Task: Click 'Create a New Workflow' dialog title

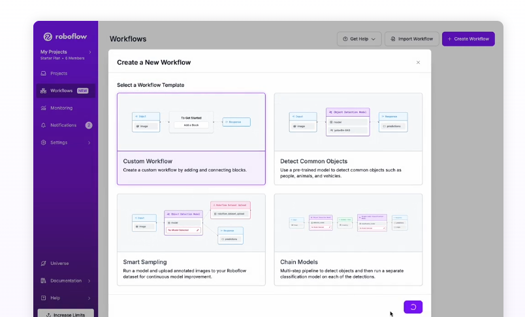Action: pos(153,63)
